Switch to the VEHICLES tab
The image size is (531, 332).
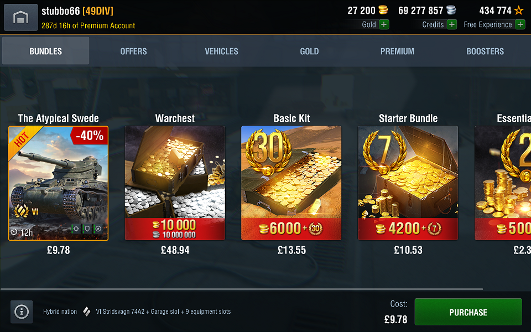click(x=221, y=51)
